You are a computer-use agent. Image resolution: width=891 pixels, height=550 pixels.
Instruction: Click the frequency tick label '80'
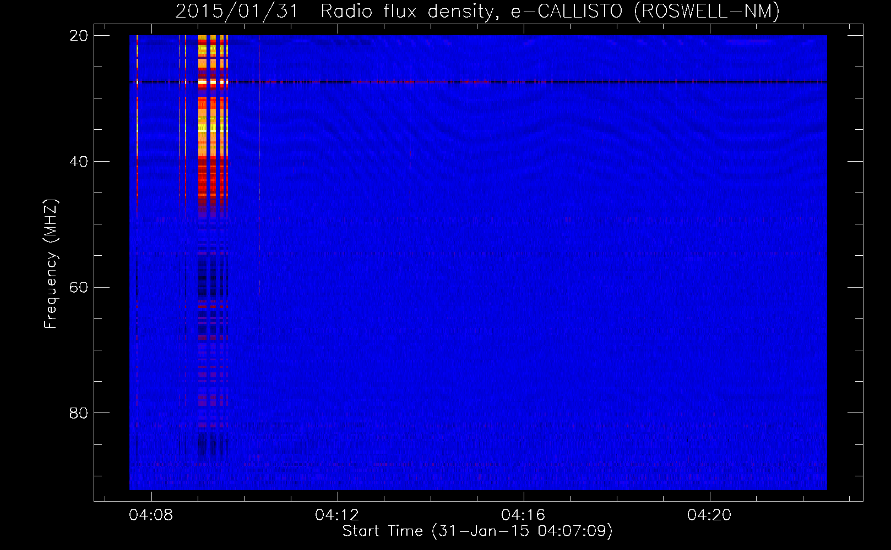click(x=79, y=413)
